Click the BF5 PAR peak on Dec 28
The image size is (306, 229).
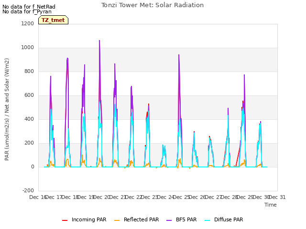point(244,75)
